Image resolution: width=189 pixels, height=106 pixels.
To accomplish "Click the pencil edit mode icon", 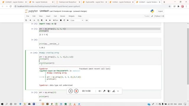I will pos(152,16).
